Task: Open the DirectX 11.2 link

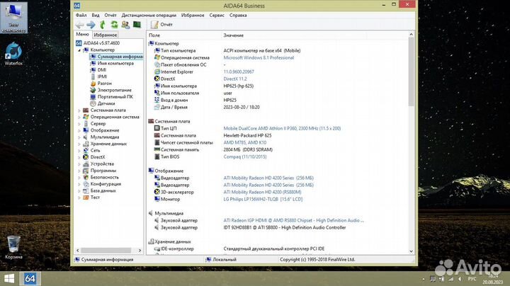Action: (x=235, y=79)
